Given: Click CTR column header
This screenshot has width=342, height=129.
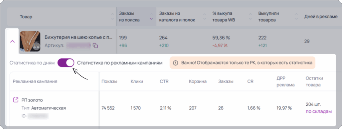Looking at the screenshot, I should (x=164, y=82).
